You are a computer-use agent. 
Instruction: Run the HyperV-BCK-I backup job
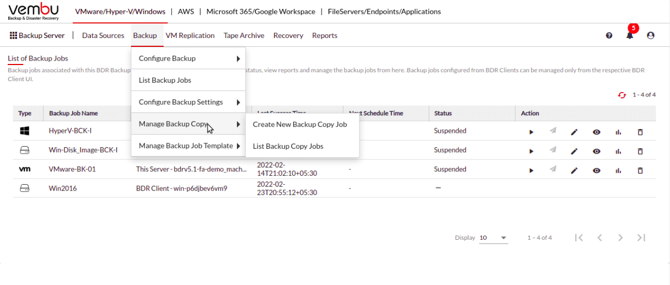[x=531, y=132]
